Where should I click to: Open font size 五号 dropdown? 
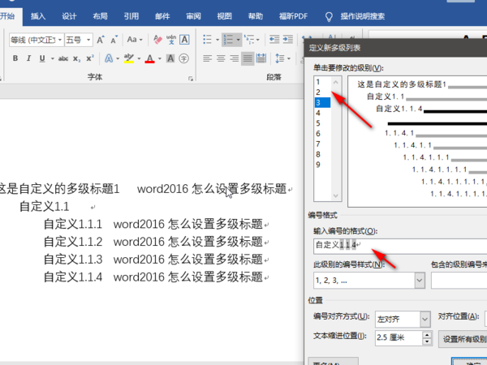point(88,40)
